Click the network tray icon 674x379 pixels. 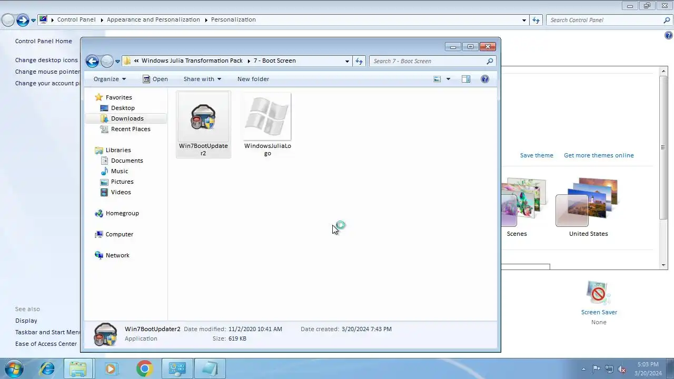point(609,369)
